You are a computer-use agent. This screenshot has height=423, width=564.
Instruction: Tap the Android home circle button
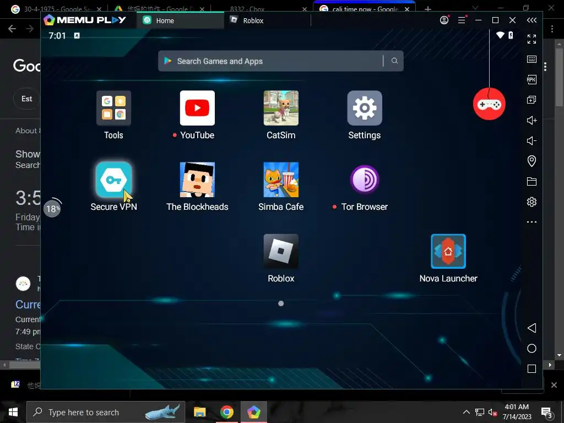pos(532,349)
